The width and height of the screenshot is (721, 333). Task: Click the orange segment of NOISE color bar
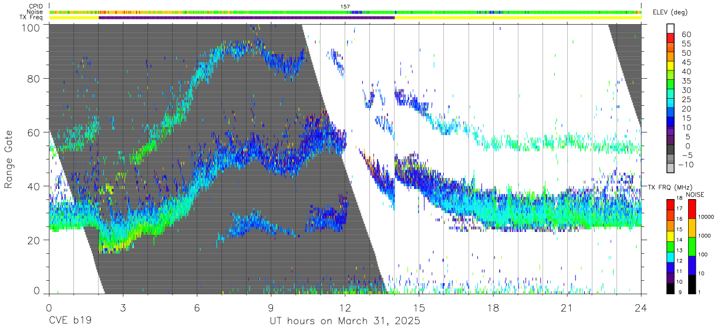coord(692,227)
